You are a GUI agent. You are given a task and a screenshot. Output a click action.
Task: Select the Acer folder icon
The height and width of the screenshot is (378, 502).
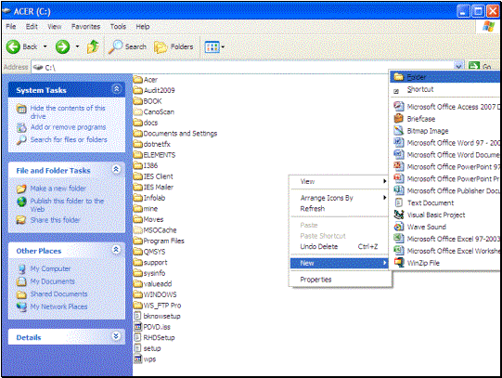pos(137,80)
